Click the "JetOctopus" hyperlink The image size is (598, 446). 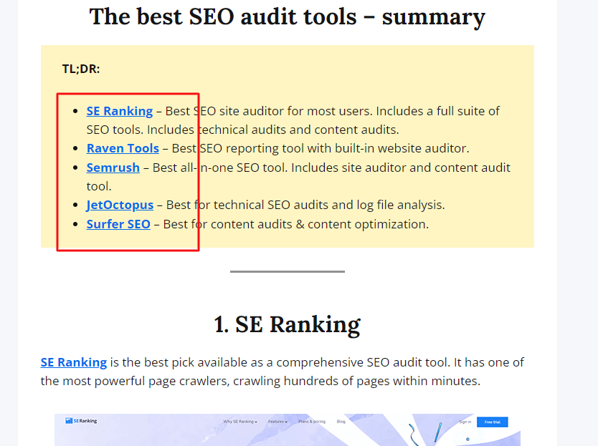(x=120, y=205)
